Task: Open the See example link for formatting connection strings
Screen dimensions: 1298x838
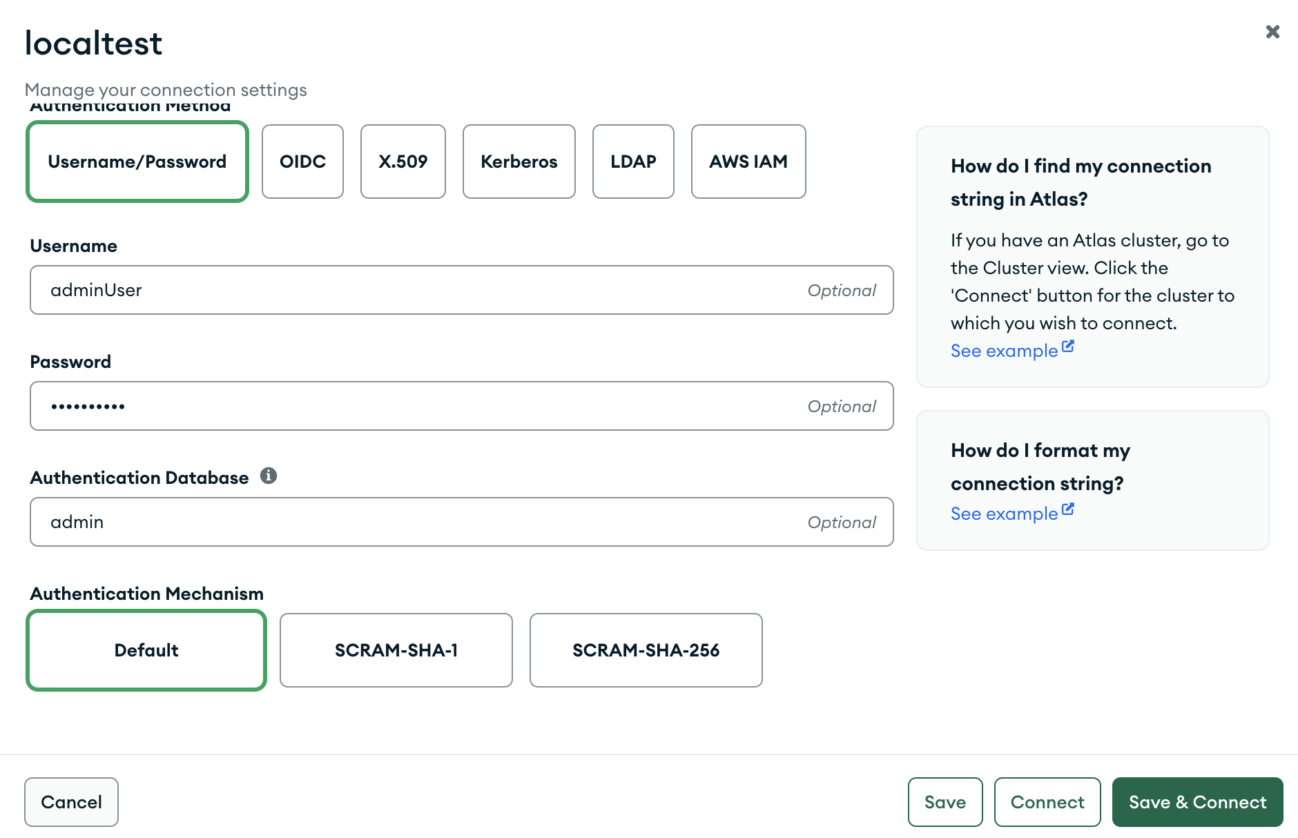Action: coord(1002,514)
